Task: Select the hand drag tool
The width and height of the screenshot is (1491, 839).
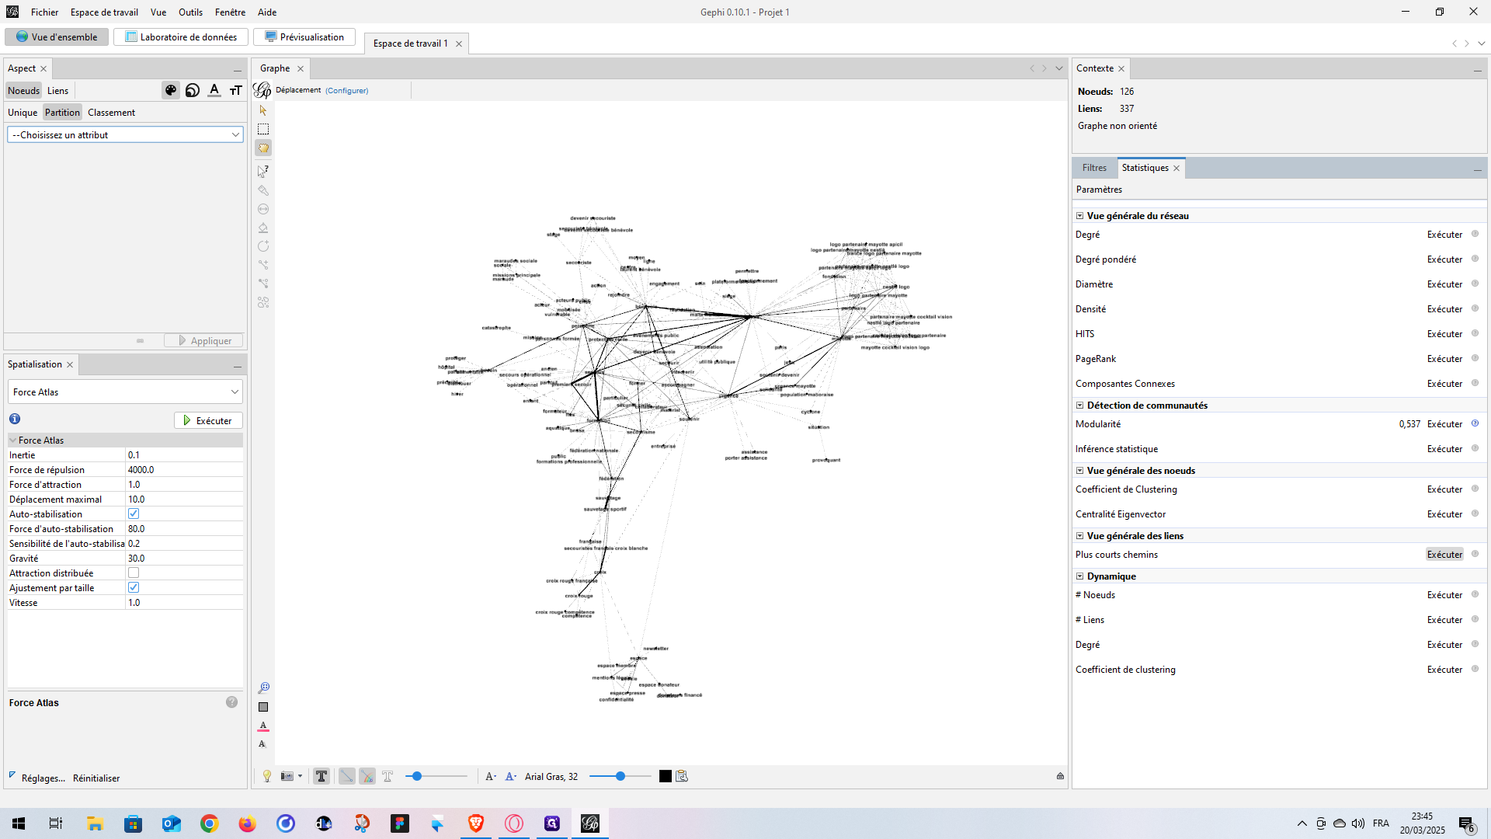Action: pyautogui.click(x=263, y=148)
